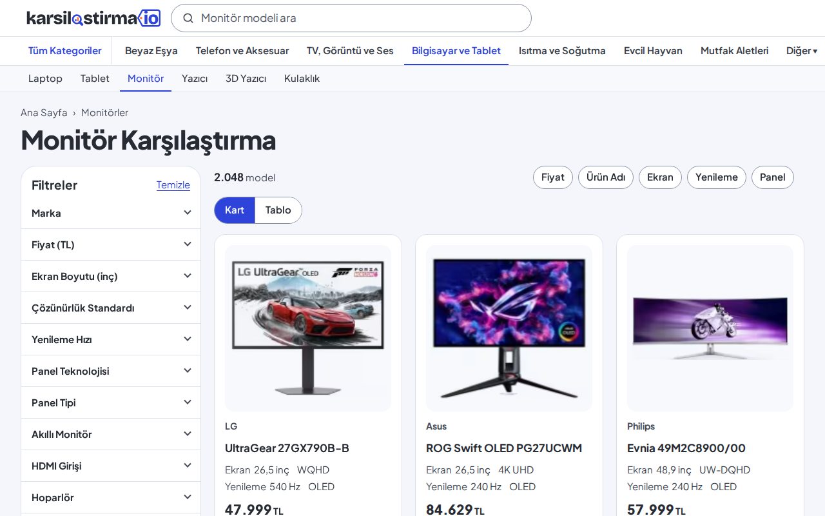
Task: Switch to the Tablo view toggle
Action: pos(278,210)
